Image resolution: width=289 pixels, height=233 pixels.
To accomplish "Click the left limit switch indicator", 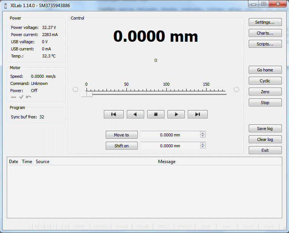I will (75, 89).
